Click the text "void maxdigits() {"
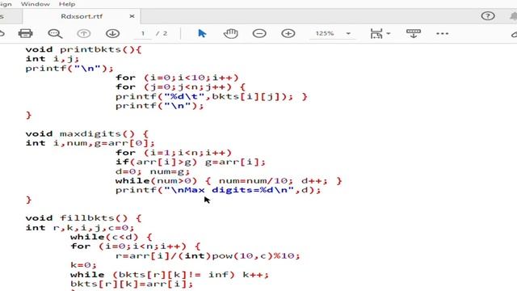The height and width of the screenshot is (291, 517). tap(87, 134)
